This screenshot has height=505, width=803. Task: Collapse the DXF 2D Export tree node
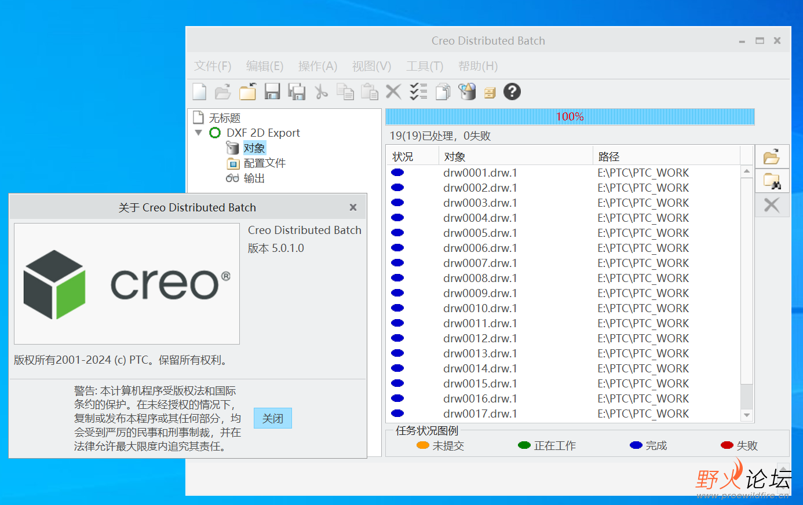[198, 133]
